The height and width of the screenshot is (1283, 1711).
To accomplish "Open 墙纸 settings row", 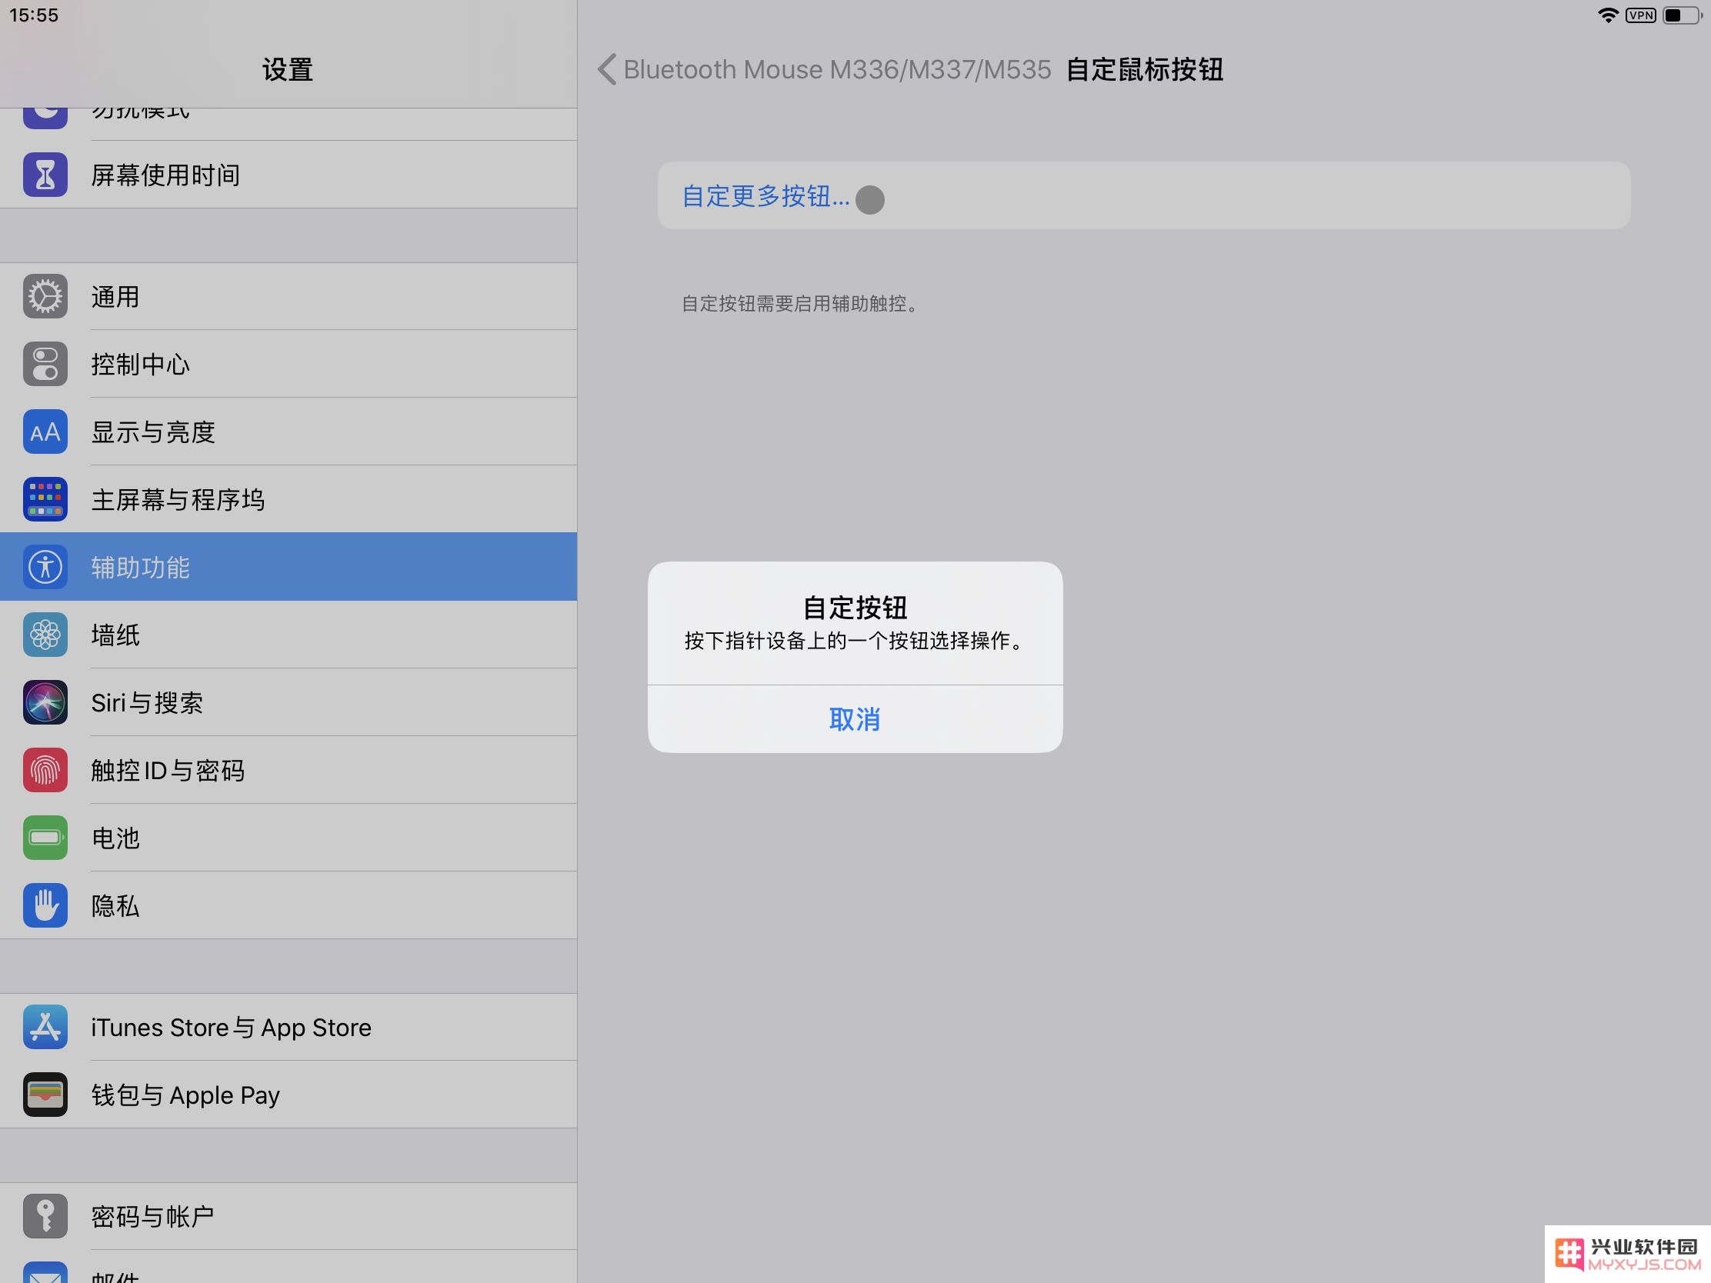I will (x=289, y=635).
